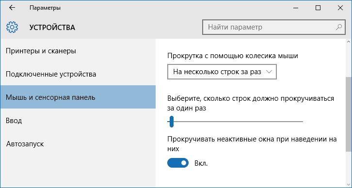Select Подключенные устройства in the sidebar
The width and height of the screenshot is (352, 188).
[51, 74]
